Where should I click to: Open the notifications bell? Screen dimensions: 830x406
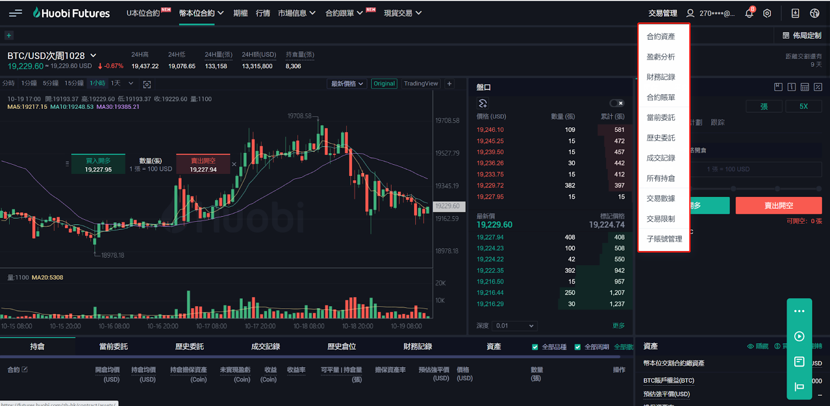pos(749,13)
